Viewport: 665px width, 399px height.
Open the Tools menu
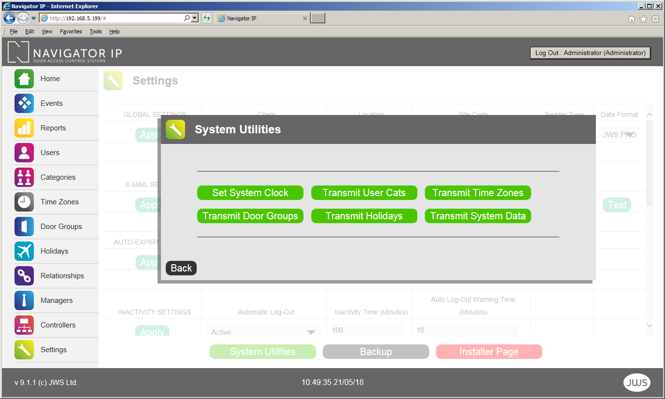tap(96, 31)
